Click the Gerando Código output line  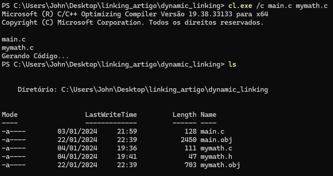pos(35,56)
